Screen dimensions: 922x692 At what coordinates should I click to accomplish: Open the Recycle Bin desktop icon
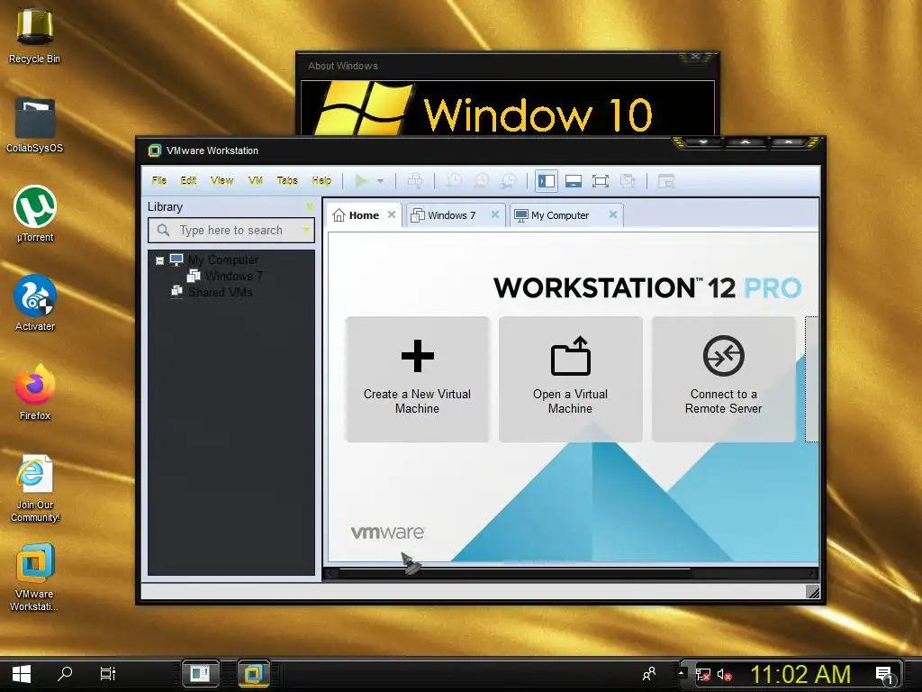coord(34,35)
